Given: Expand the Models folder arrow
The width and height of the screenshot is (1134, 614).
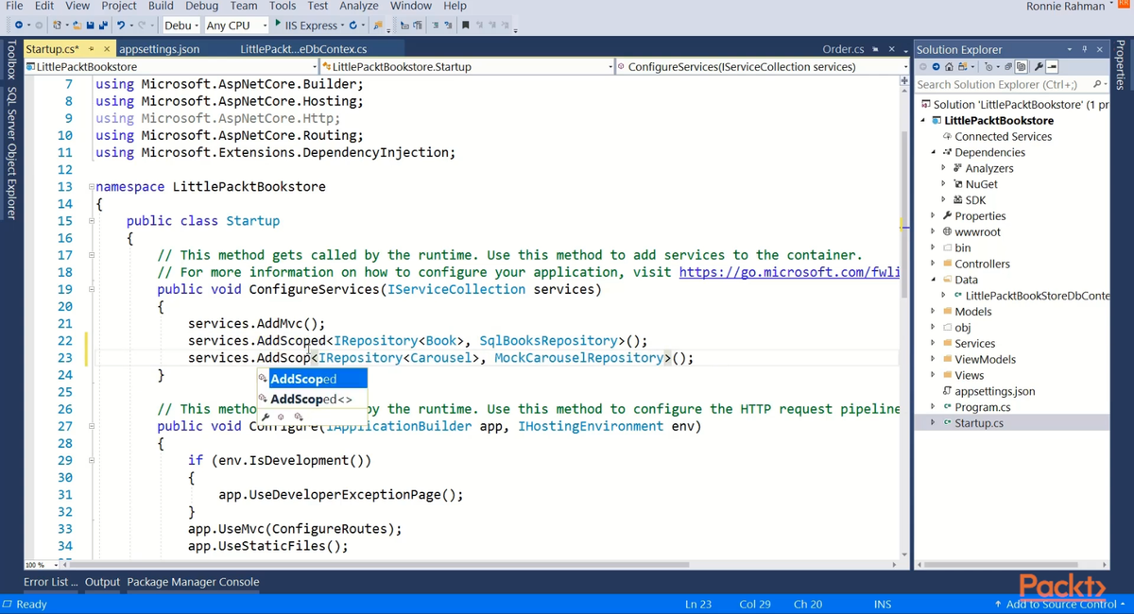Looking at the screenshot, I should 934,312.
